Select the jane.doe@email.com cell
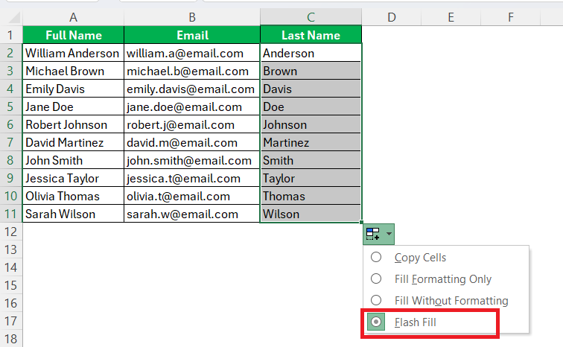 point(192,106)
